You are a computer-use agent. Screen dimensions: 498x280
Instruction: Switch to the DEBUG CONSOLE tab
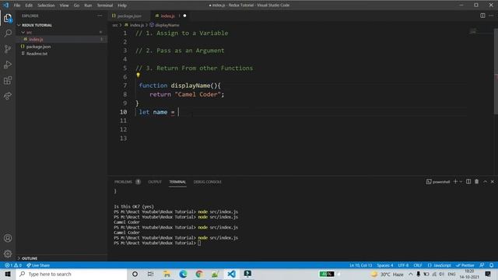coord(208,182)
